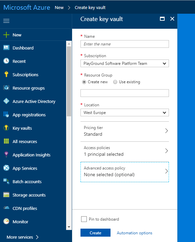Viewport: 195px width, 242px height.
Task: Click the Create button
Action: [95, 233]
